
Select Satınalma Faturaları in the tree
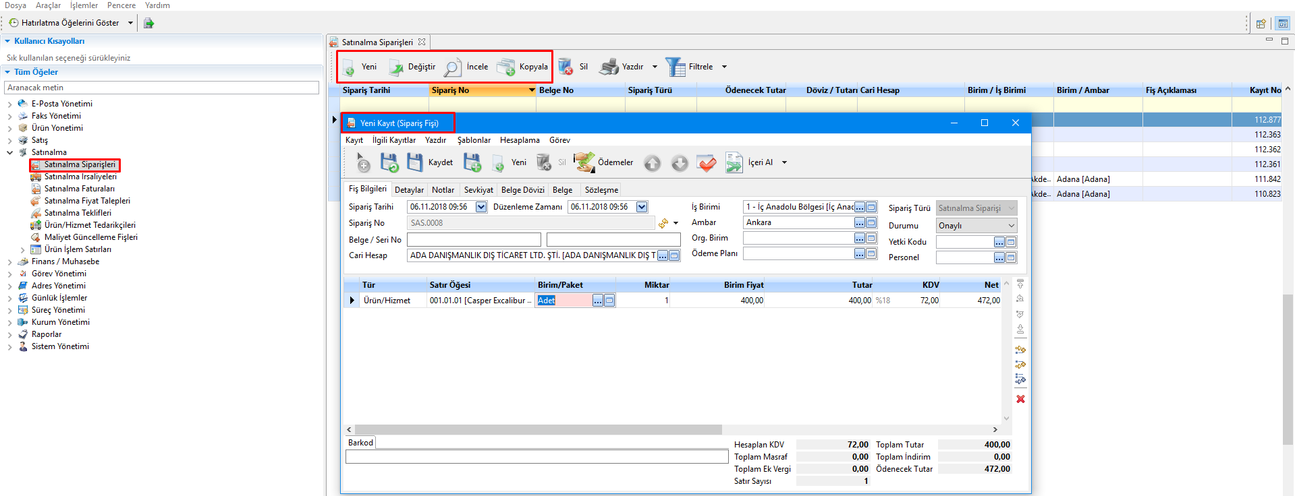(x=79, y=189)
